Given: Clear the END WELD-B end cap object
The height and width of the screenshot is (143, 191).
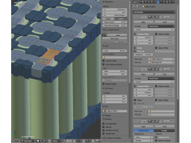Looking at the screenshot, I should tap(173, 62).
